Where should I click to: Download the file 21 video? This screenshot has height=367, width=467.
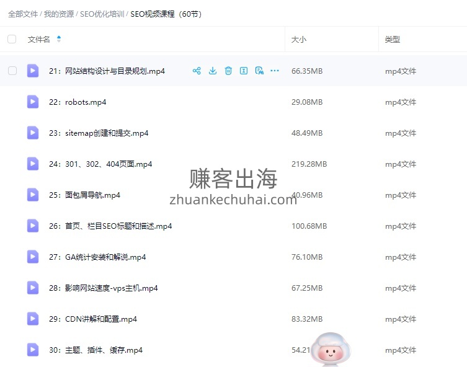[x=212, y=71]
